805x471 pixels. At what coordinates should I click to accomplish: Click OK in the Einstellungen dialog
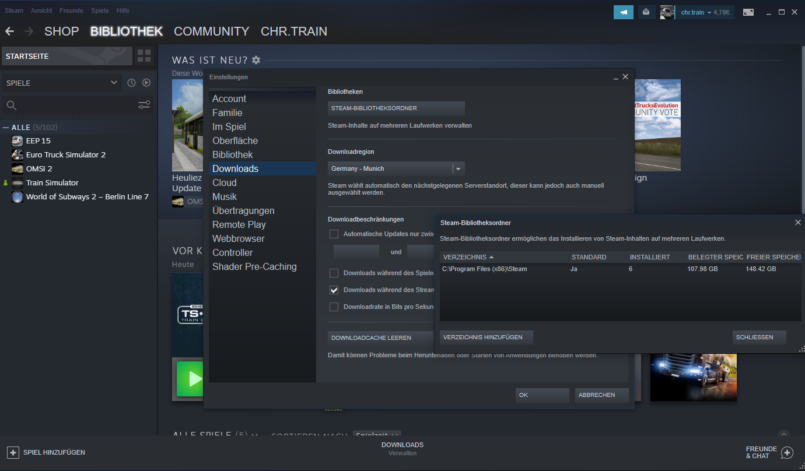coord(542,395)
